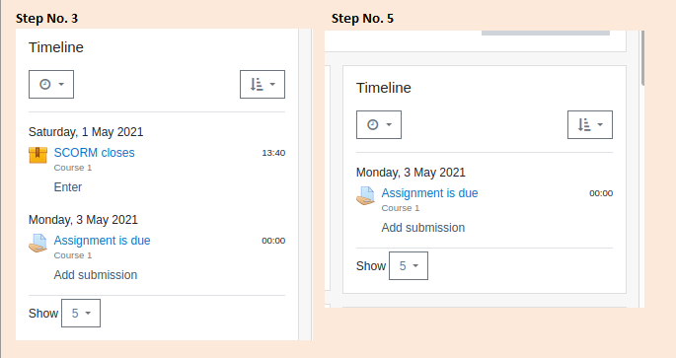Expand the Show 5 dropdown in Step 5
676x358 pixels.
click(x=409, y=266)
